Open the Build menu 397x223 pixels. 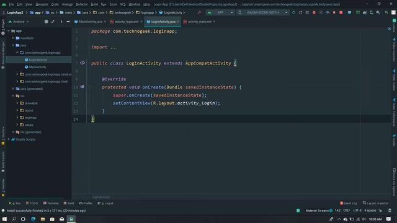tap(94, 4)
